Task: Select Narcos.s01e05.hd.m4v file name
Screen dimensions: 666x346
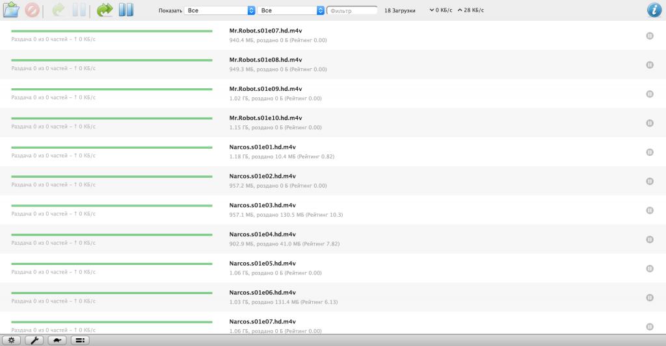Action: [x=263, y=264]
